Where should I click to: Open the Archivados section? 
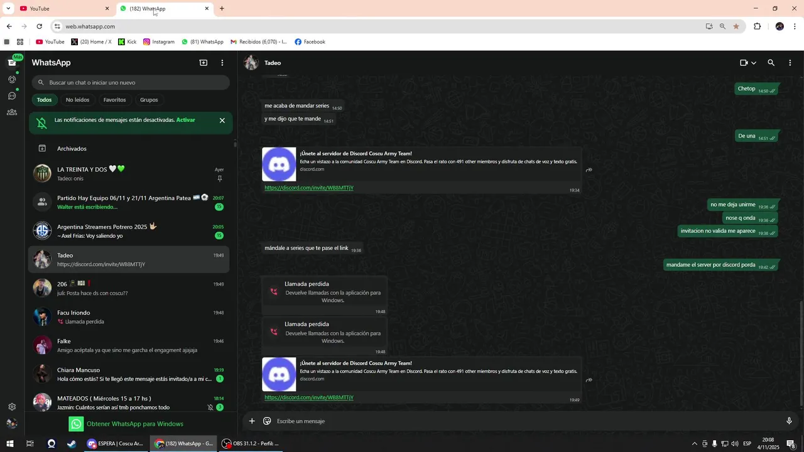pos(129,149)
